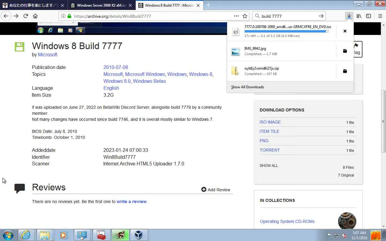Open the Action Center flag tray icon

tap(330, 235)
